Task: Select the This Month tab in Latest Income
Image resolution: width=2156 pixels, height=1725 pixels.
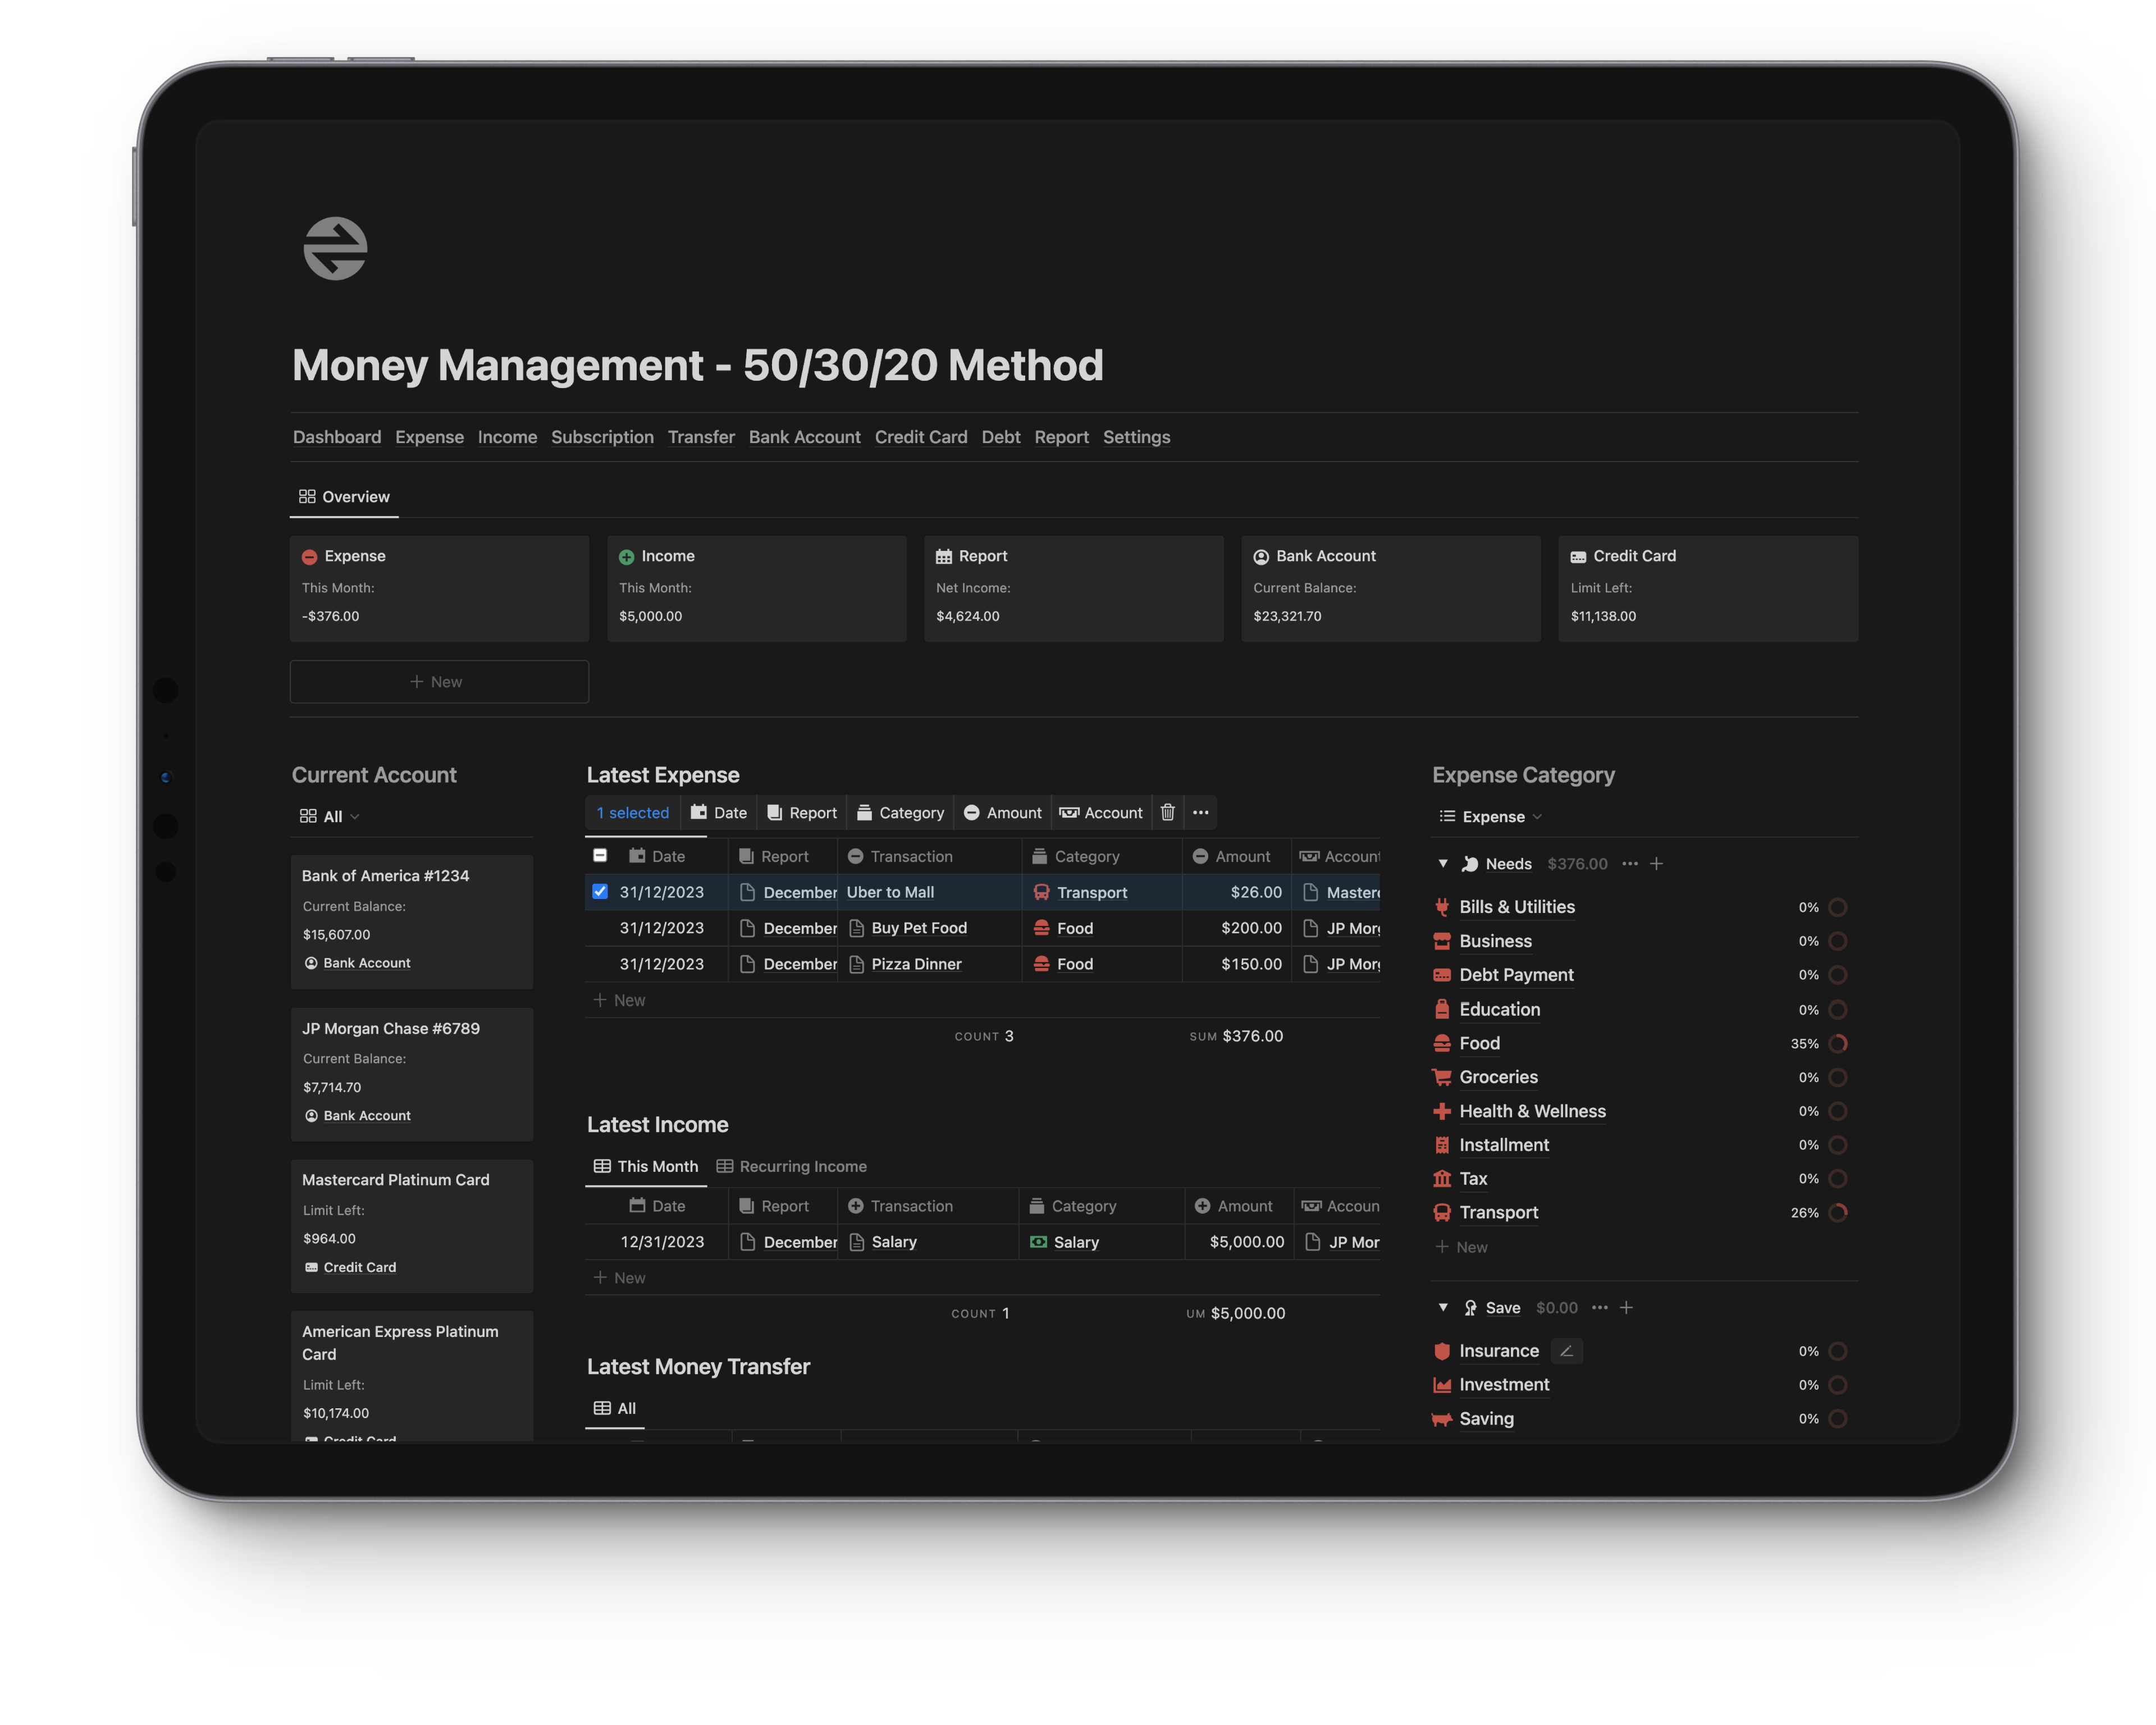Action: [646, 1167]
